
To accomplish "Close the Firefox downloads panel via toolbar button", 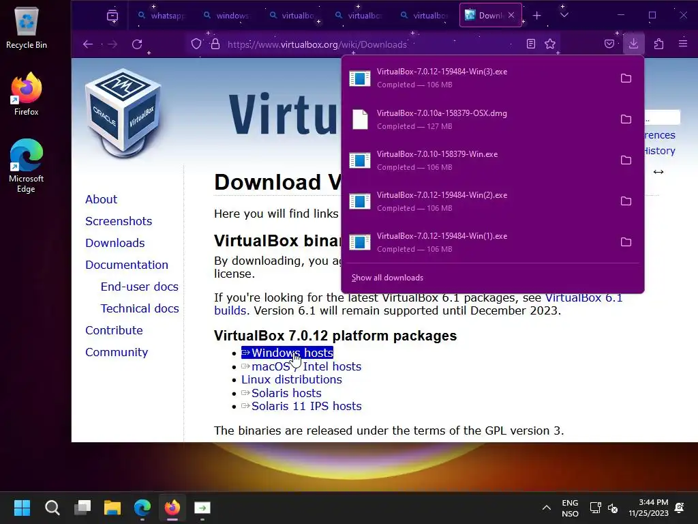I will point(633,43).
